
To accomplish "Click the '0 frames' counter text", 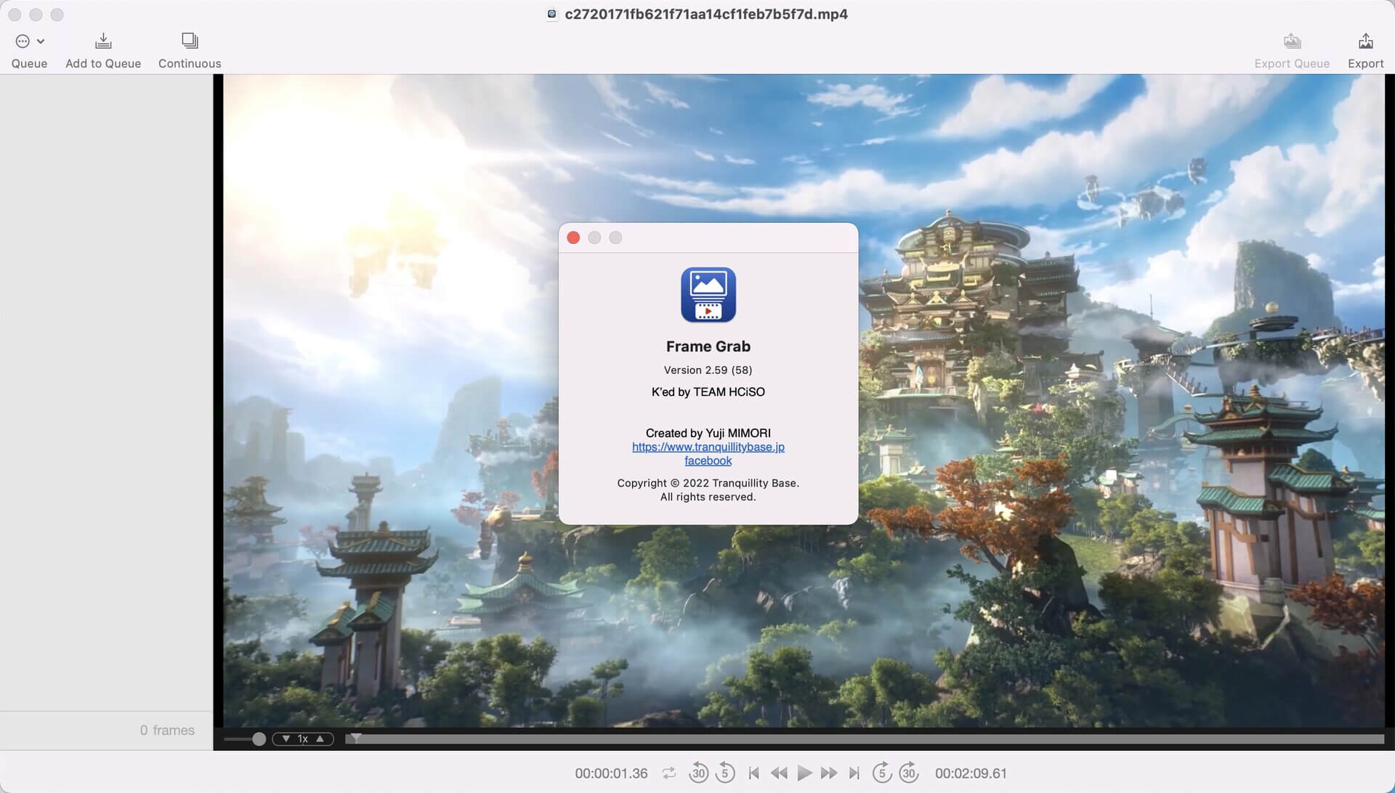I will tap(167, 731).
